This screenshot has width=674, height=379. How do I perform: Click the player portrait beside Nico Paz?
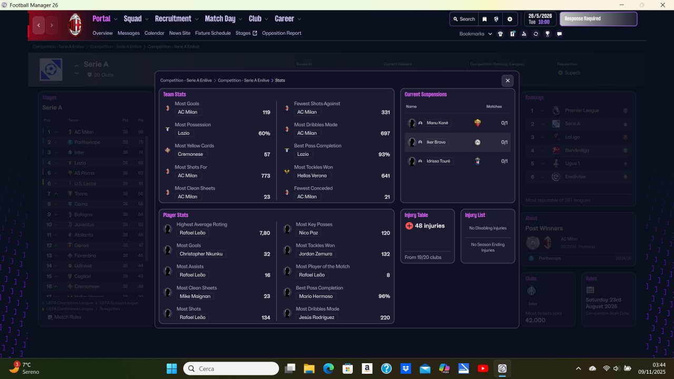(x=288, y=229)
